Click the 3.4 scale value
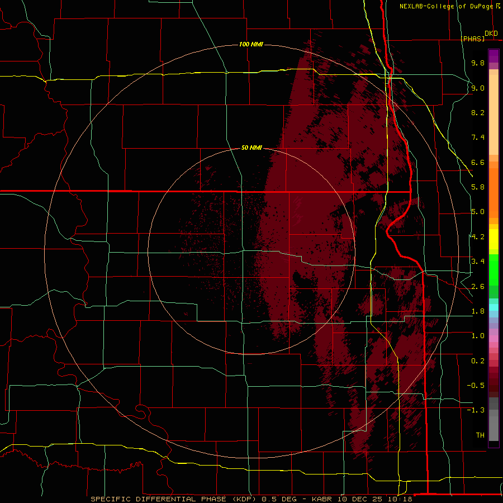503x503 pixels. [478, 262]
